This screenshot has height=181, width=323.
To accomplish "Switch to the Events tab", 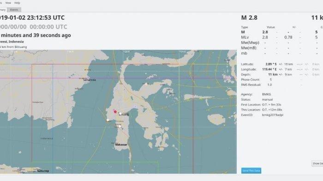I will (14, 10).
